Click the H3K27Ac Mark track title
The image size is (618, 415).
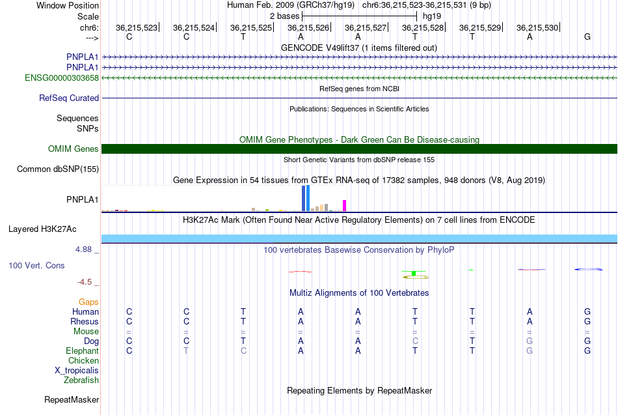click(x=359, y=220)
